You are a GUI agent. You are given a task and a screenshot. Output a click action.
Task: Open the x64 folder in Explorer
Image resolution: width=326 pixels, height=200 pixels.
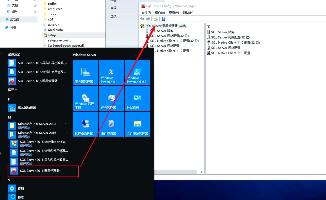tap(50, 19)
